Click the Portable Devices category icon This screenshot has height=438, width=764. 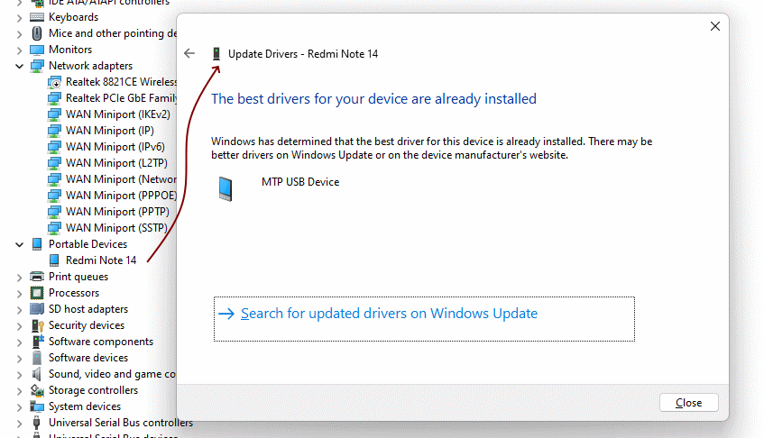point(37,244)
